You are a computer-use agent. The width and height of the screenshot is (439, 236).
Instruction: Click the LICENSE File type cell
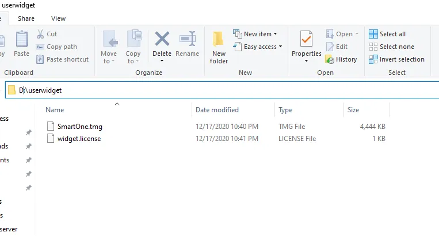(x=297, y=139)
